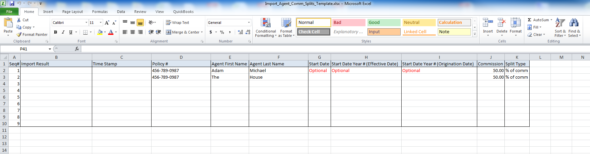590x154 pixels.
Task: Toggle Italic text formatting
Action: [x=63, y=32]
